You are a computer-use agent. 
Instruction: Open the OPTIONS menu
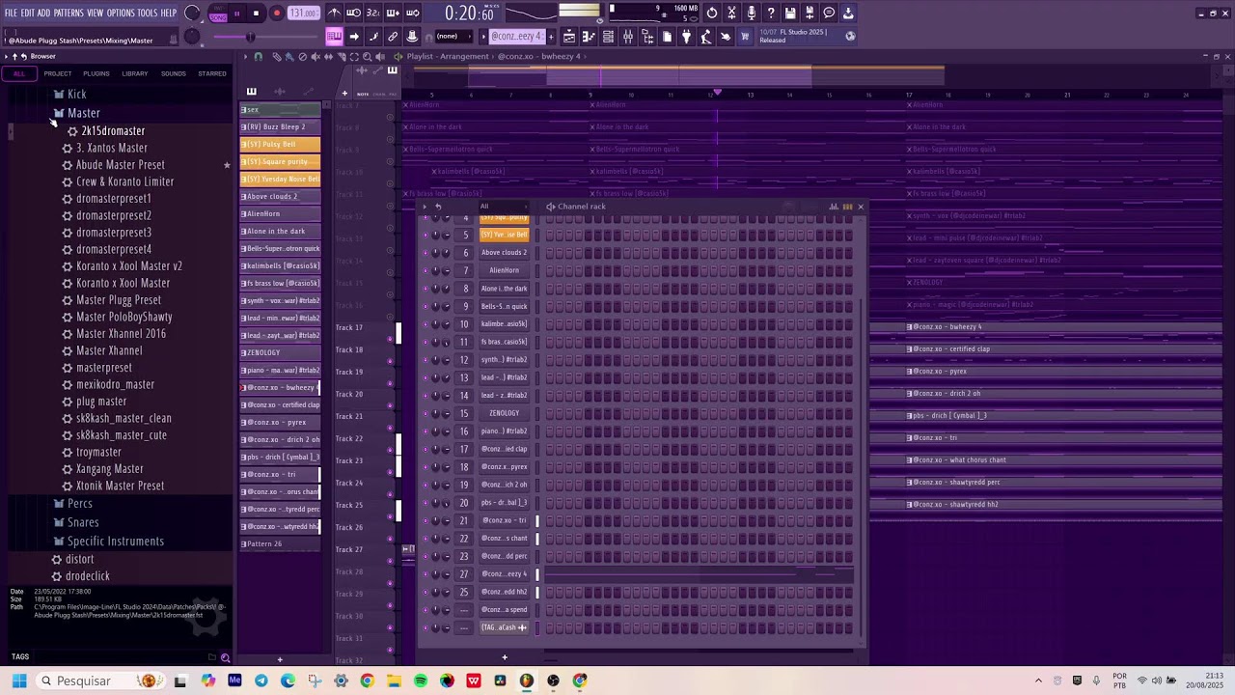click(121, 14)
